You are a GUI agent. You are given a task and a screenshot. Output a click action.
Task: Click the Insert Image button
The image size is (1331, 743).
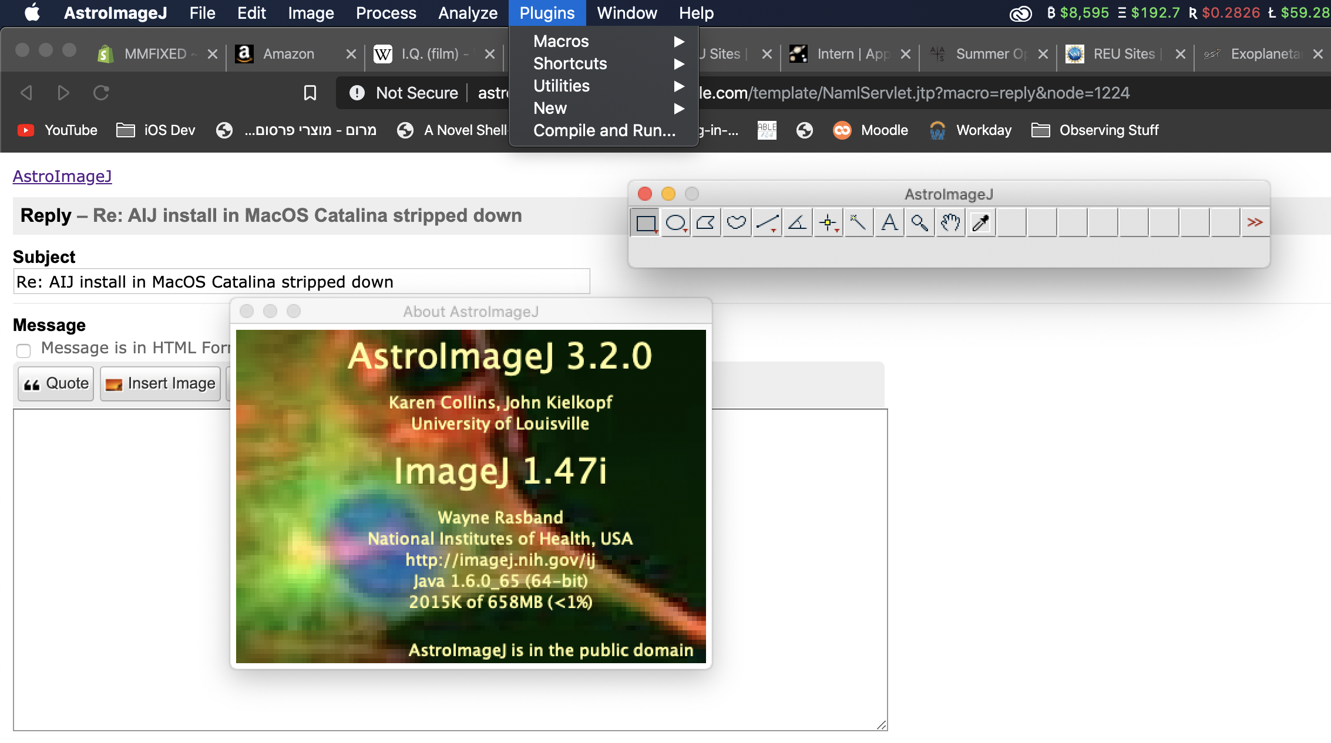pos(160,384)
